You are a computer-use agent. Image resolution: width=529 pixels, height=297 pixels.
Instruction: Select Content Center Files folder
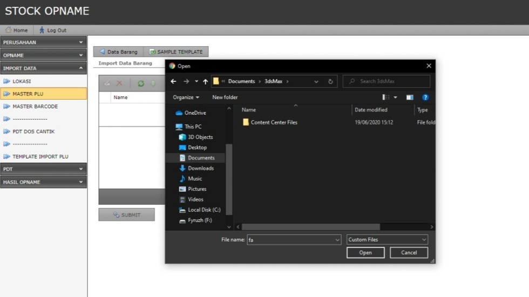coord(270,122)
